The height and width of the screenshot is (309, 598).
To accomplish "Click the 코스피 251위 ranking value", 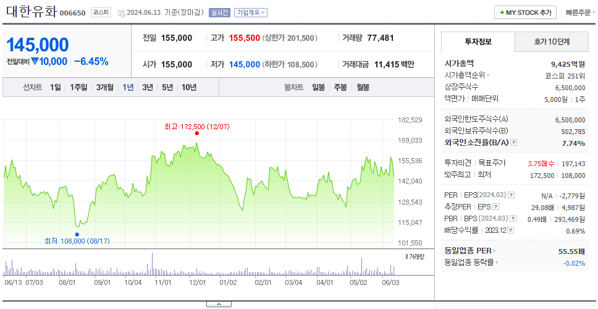I will 565,75.
